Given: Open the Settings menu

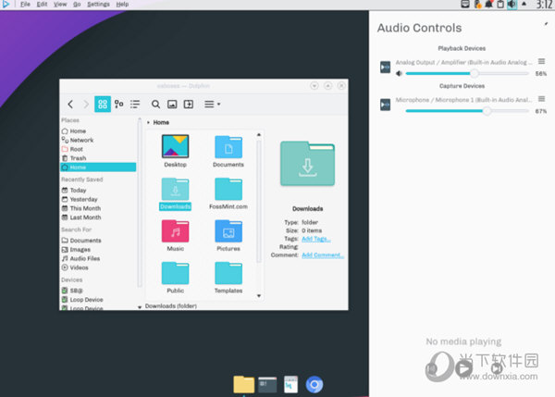Looking at the screenshot, I should click(98, 5).
